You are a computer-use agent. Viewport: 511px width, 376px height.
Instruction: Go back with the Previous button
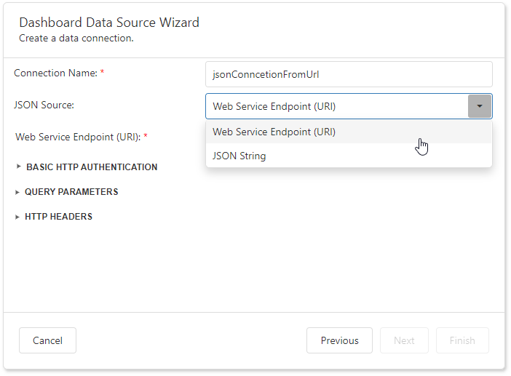tap(339, 340)
